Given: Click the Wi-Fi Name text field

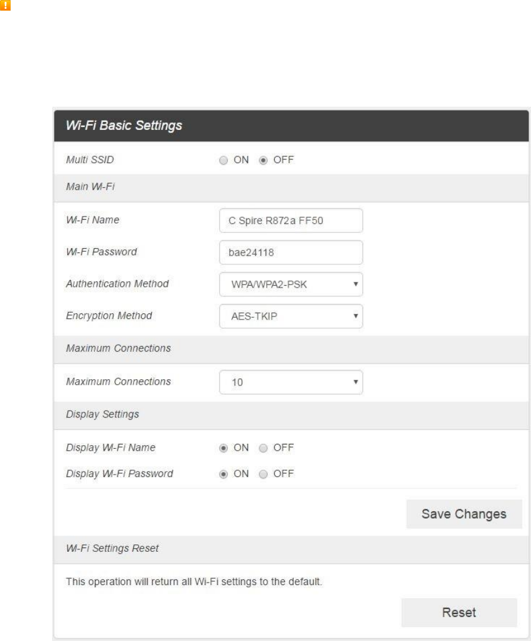Looking at the screenshot, I should tap(291, 220).
